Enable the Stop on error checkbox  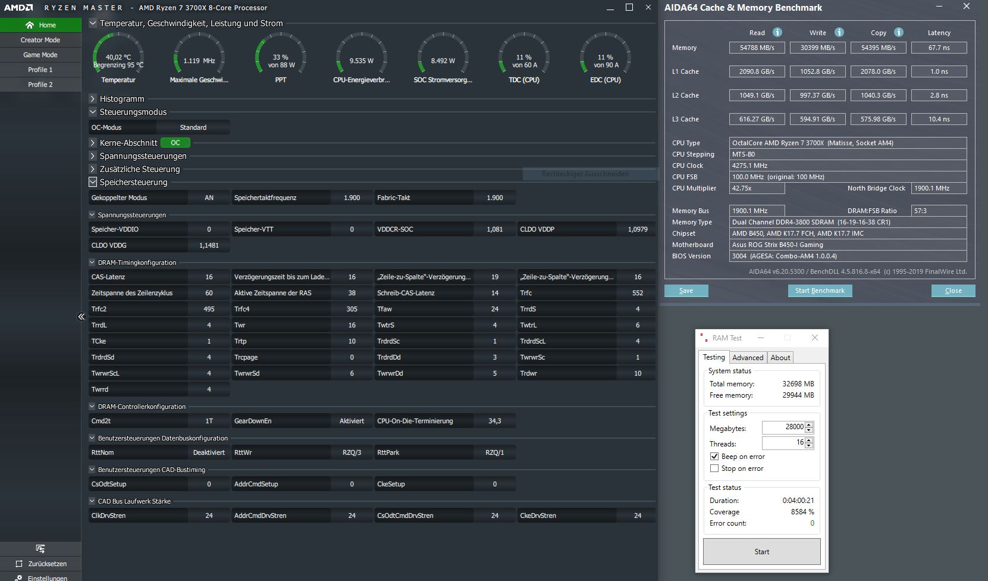pyautogui.click(x=714, y=468)
